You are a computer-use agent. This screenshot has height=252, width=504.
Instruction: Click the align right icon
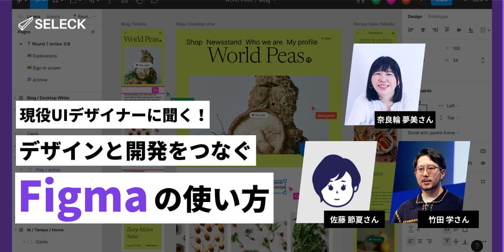[x=435, y=30]
